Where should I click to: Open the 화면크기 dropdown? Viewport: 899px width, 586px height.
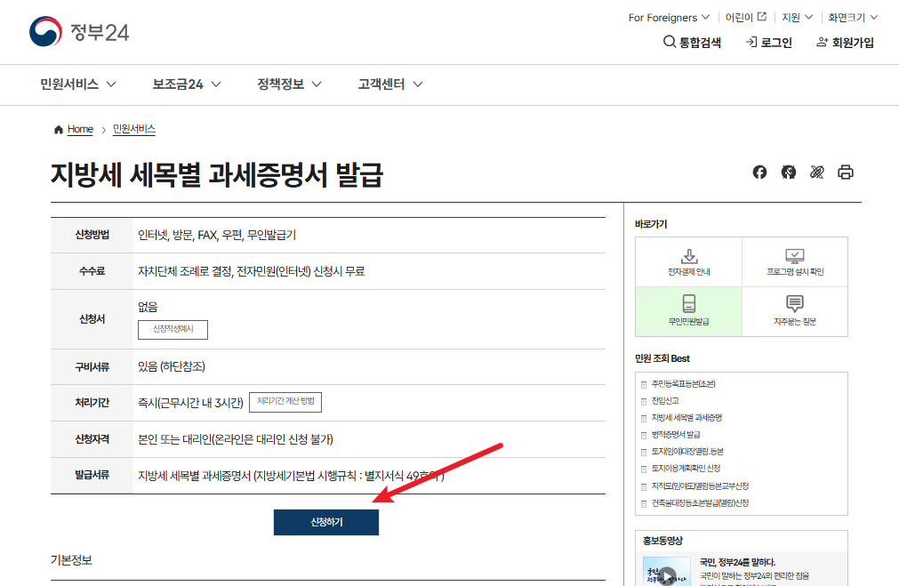click(x=851, y=16)
